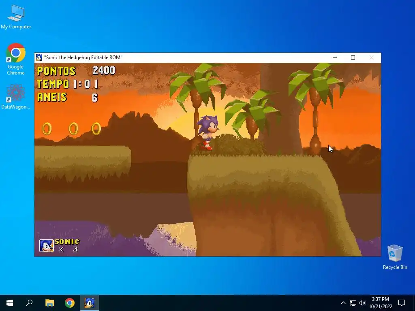Minimize the Sonic game window

coord(335,58)
